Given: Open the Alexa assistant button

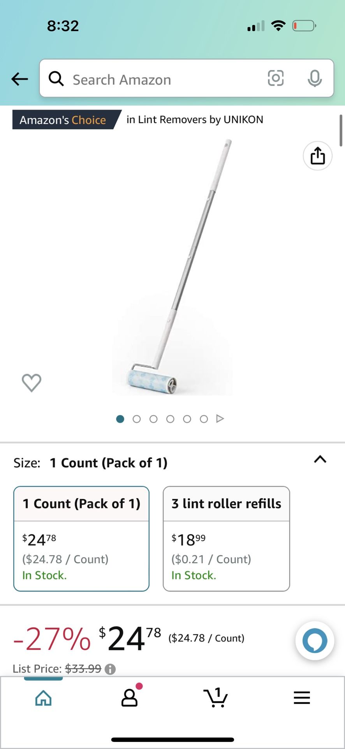Looking at the screenshot, I should [315, 641].
